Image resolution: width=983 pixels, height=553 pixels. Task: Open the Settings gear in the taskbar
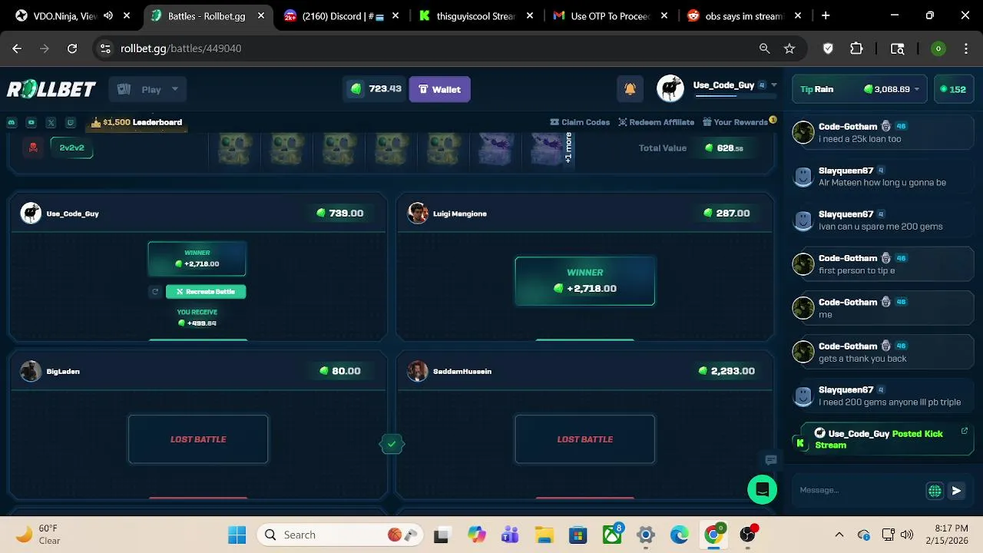pyautogui.click(x=646, y=535)
